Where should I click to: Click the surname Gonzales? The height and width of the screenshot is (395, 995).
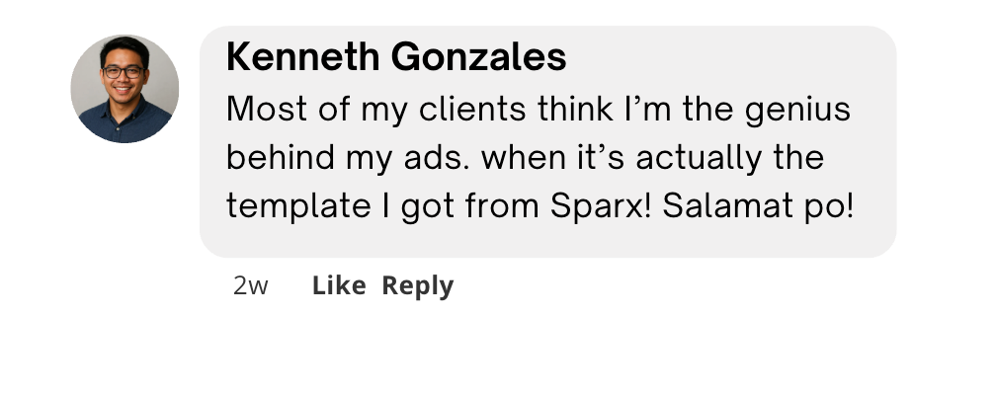[478, 57]
